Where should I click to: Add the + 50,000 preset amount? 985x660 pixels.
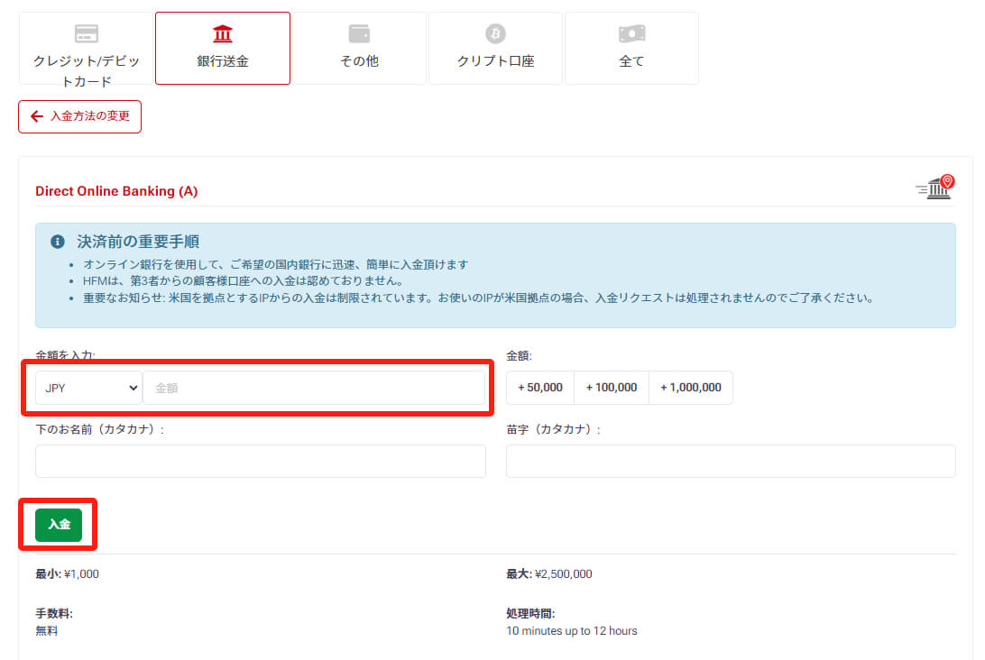pos(540,388)
